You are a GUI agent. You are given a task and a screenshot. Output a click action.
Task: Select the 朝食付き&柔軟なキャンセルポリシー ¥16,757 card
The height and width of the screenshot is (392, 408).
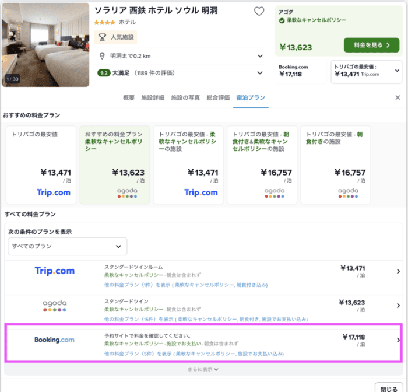(x=262, y=165)
